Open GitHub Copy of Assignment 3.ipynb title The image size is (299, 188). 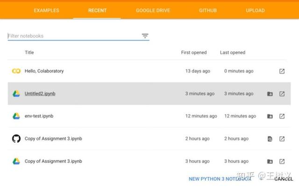pos(53,139)
